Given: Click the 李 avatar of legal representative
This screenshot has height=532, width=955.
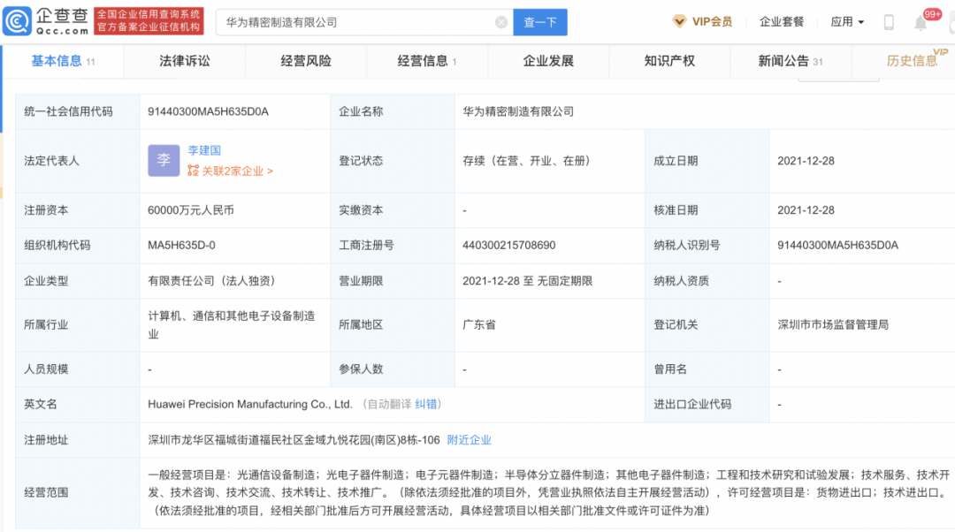Looking at the screenshot, I should pos(164,161).
